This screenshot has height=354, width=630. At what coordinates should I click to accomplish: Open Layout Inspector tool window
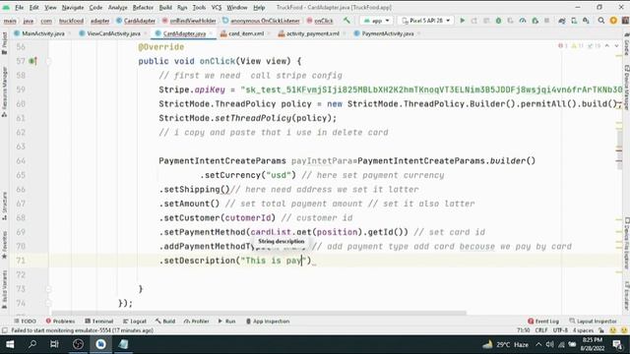[593, 322]
